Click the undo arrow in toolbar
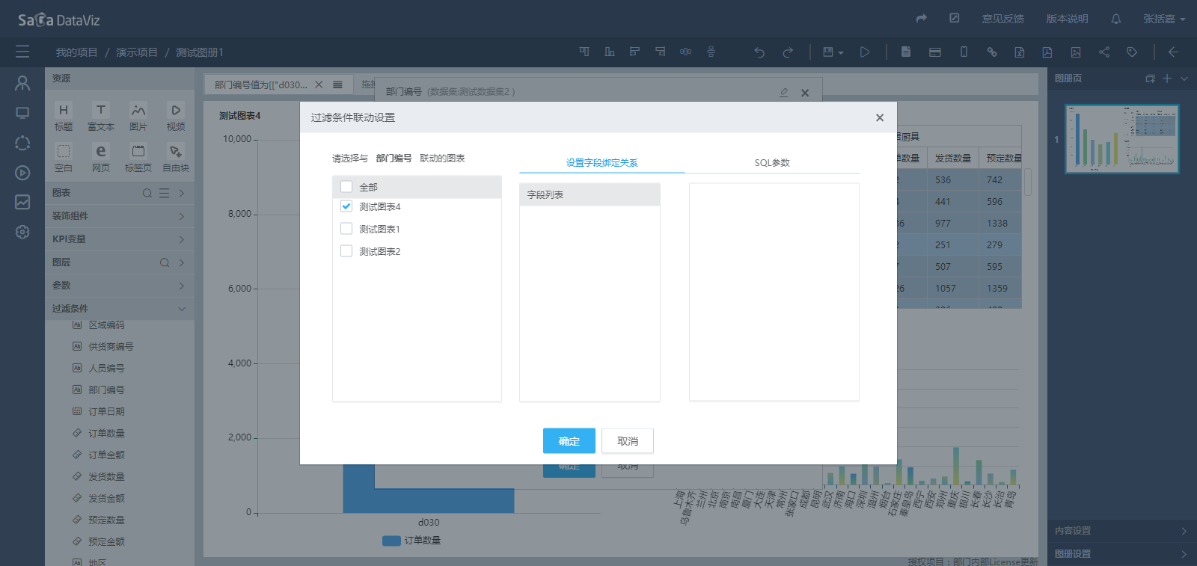Screen dimensions: 1197x566 coord(759,52)
